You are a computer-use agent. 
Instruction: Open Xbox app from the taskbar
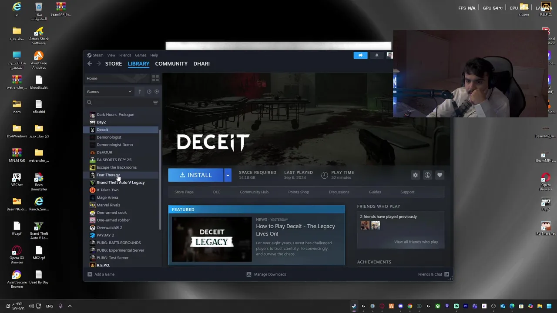point(438,306)
